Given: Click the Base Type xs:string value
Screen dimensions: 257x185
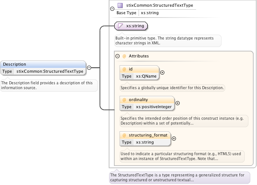Looking at the screenshot, I should coord(149,13).
